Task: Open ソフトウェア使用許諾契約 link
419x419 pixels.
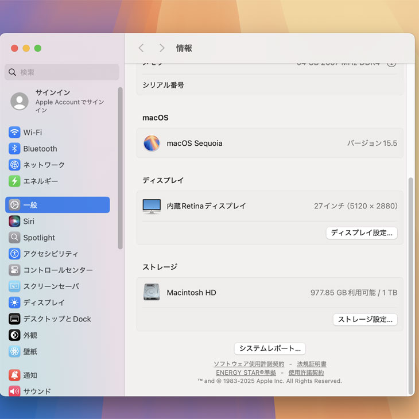Action: (249, 364)
